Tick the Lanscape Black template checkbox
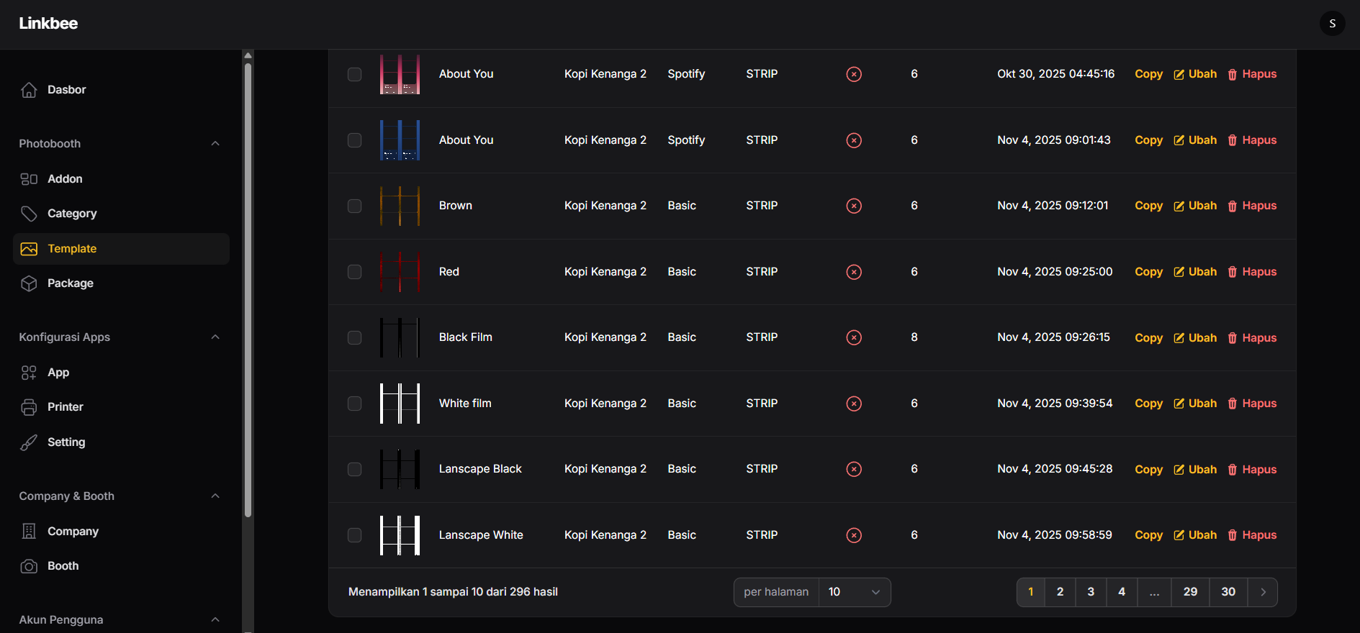The height and width of the screenshot is (633, 1360). 354,469
